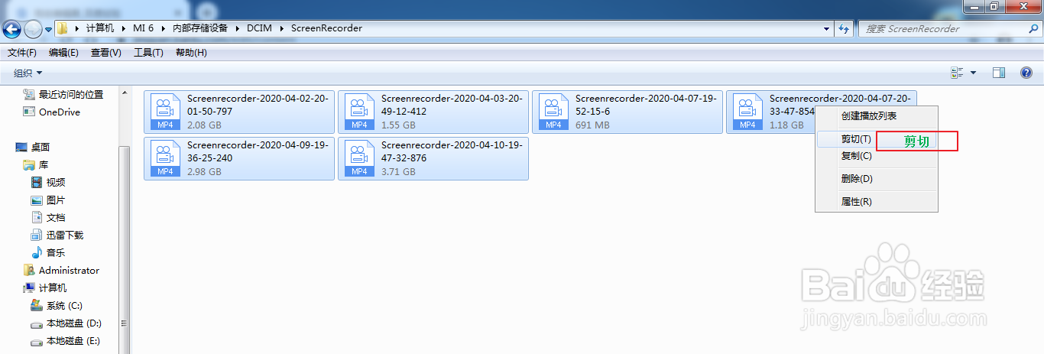Viewport: 1044px width, 354px height.
Task: Select 内部存储设备 in the address path
Action: point(199,28)
